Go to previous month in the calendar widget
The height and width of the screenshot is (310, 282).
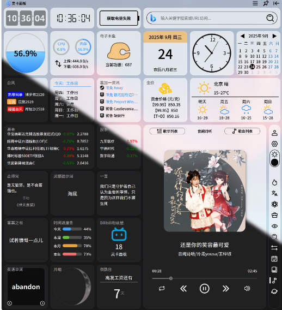(x=243, y=36)
